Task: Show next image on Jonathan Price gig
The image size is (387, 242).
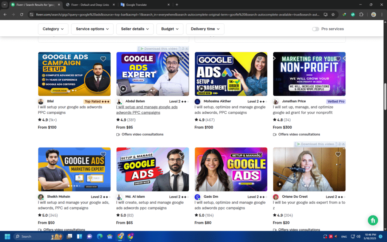Action: tap(344, 58)
